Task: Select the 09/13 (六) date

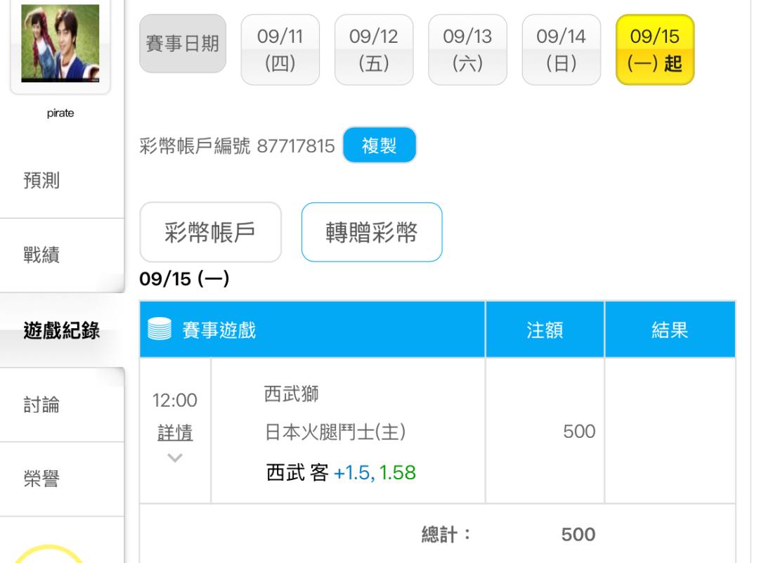Action: tap(467, 50)
